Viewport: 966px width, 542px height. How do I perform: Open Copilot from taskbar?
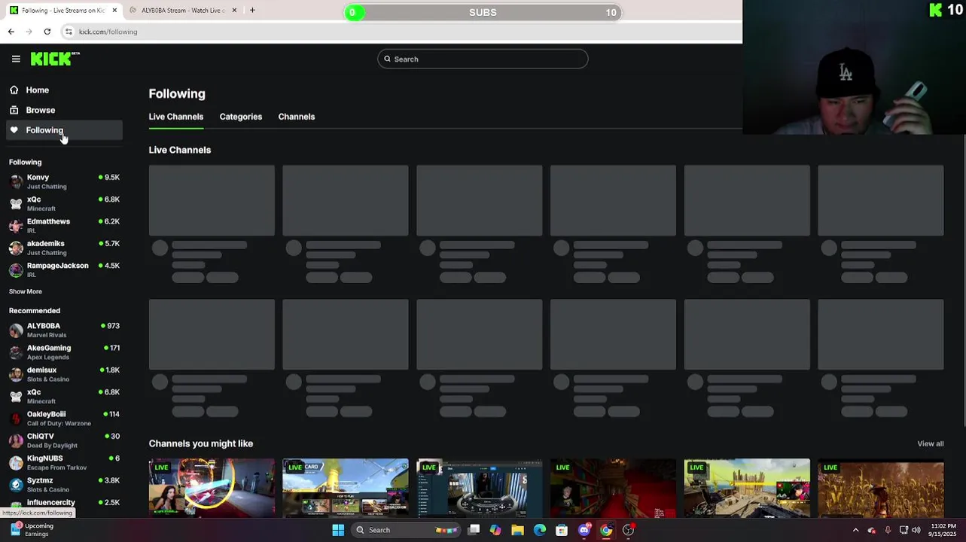pos(495,530)
